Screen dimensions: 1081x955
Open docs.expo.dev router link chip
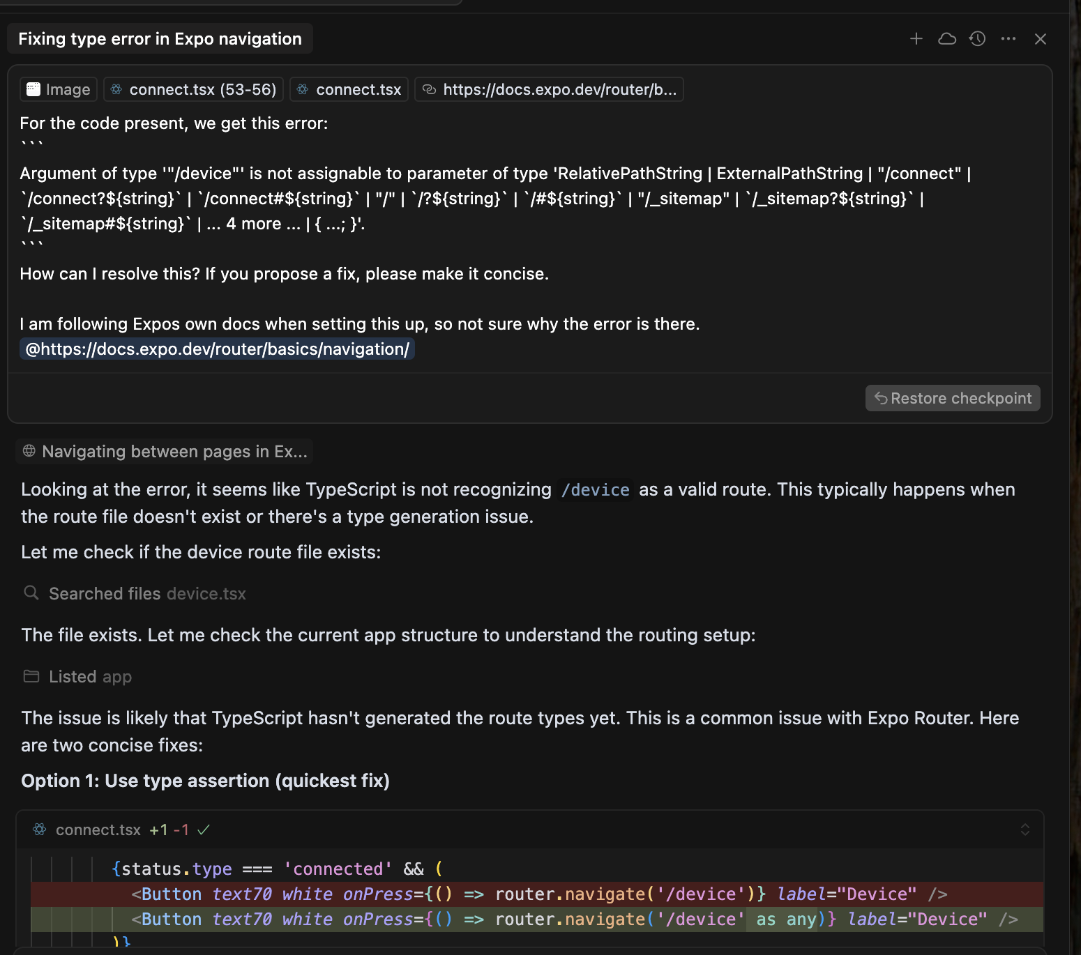(549, 89)
